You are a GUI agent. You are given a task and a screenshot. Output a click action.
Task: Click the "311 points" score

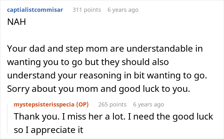coord(86,10)
